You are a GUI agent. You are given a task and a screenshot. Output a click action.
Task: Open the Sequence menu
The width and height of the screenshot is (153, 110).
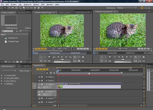27,4
